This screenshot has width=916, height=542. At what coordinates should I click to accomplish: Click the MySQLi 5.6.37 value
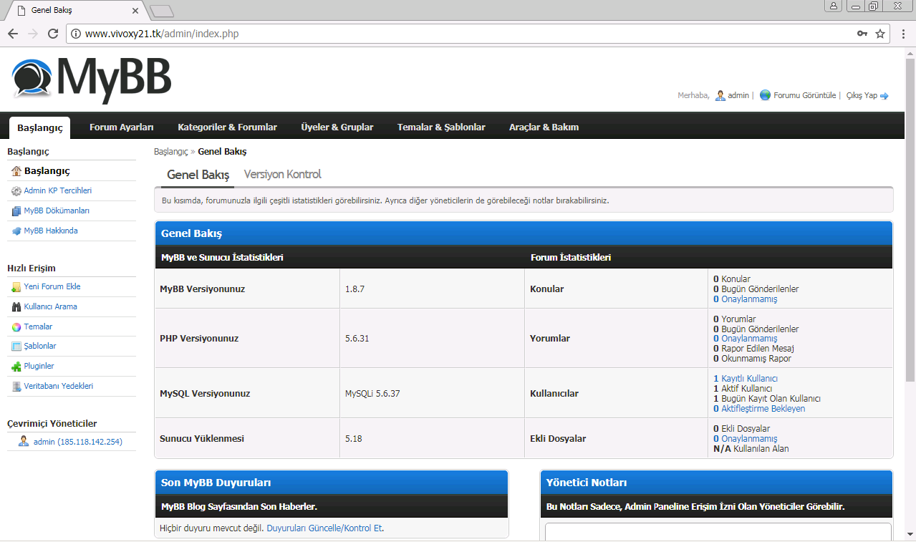tap(372, 394)
